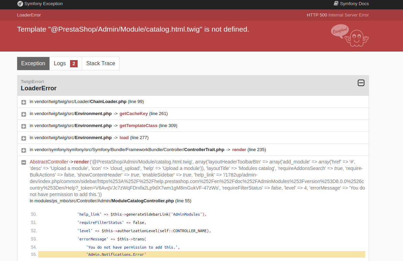The image size is (403, 261).
Task: Click the Logs count badge 2
Action: tap(74, 64)
